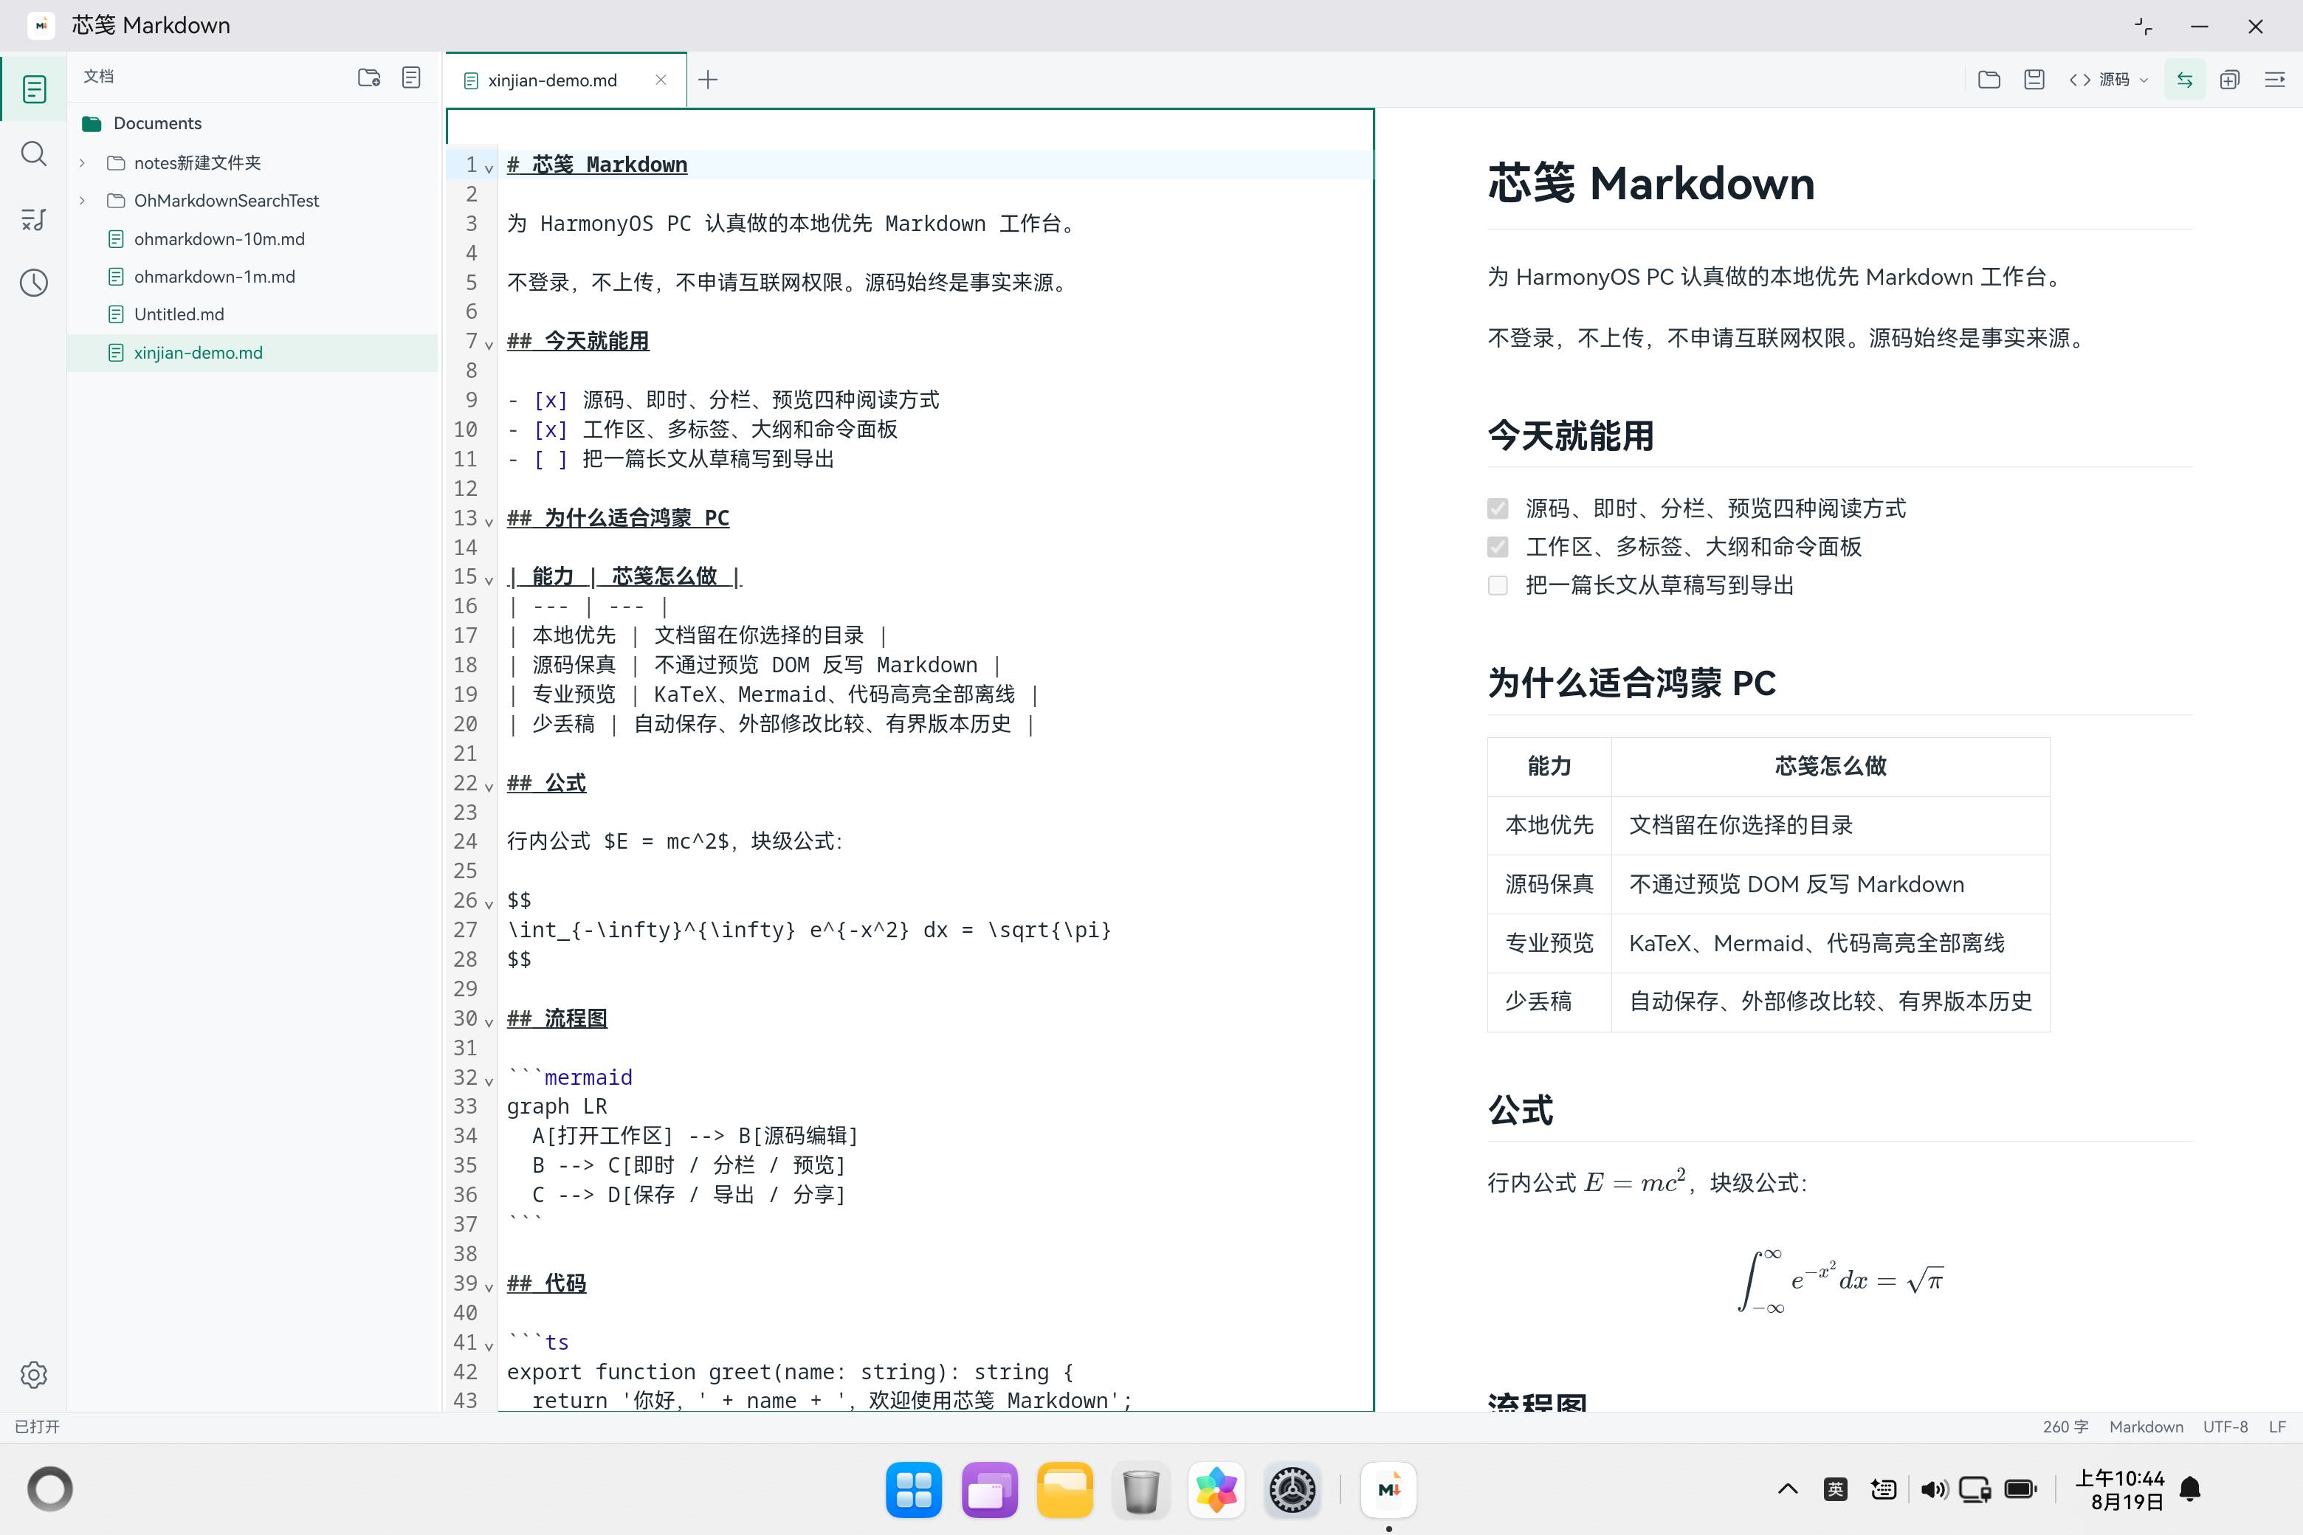The image size is (2303, 1535).
Task: Fold the 流程图 section at line 30
Action: click(x=489, y=1021)
